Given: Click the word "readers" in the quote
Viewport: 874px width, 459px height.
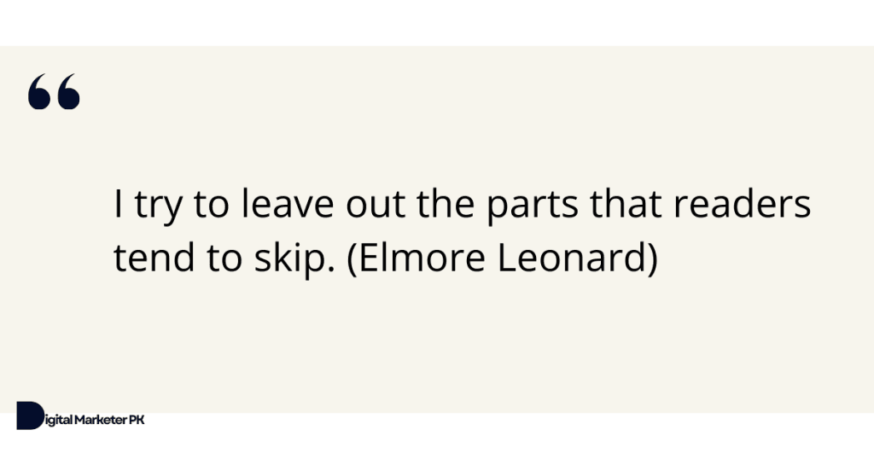Looking at the screenshot, I should point(742,203).
